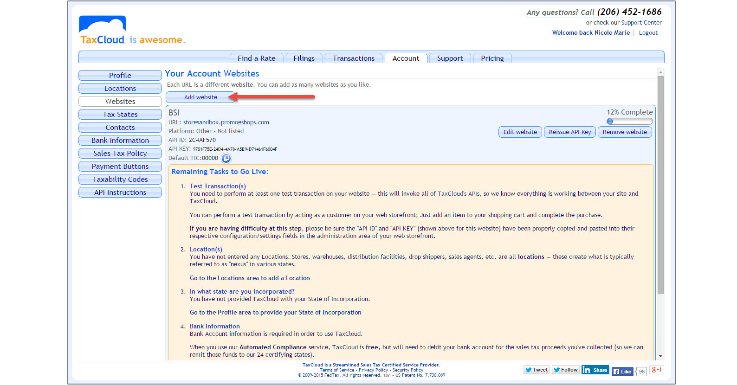
Task: Click the LinkedIn Share button
Action: pos(595,370)
